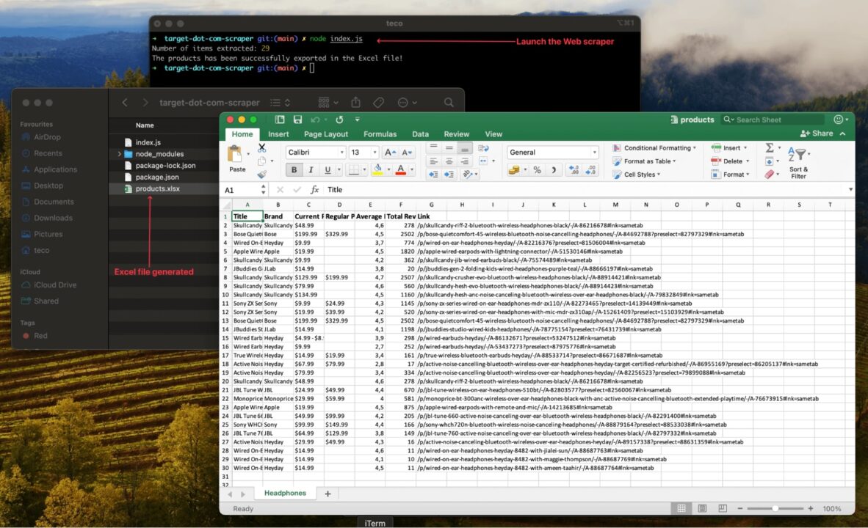Set Top vertical alignment
This screenshot has width=868, height=528.
tap(433, 147)
